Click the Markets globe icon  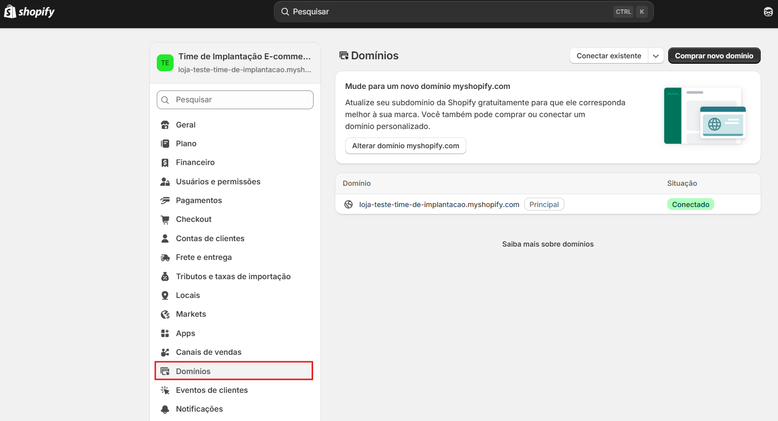165,314
